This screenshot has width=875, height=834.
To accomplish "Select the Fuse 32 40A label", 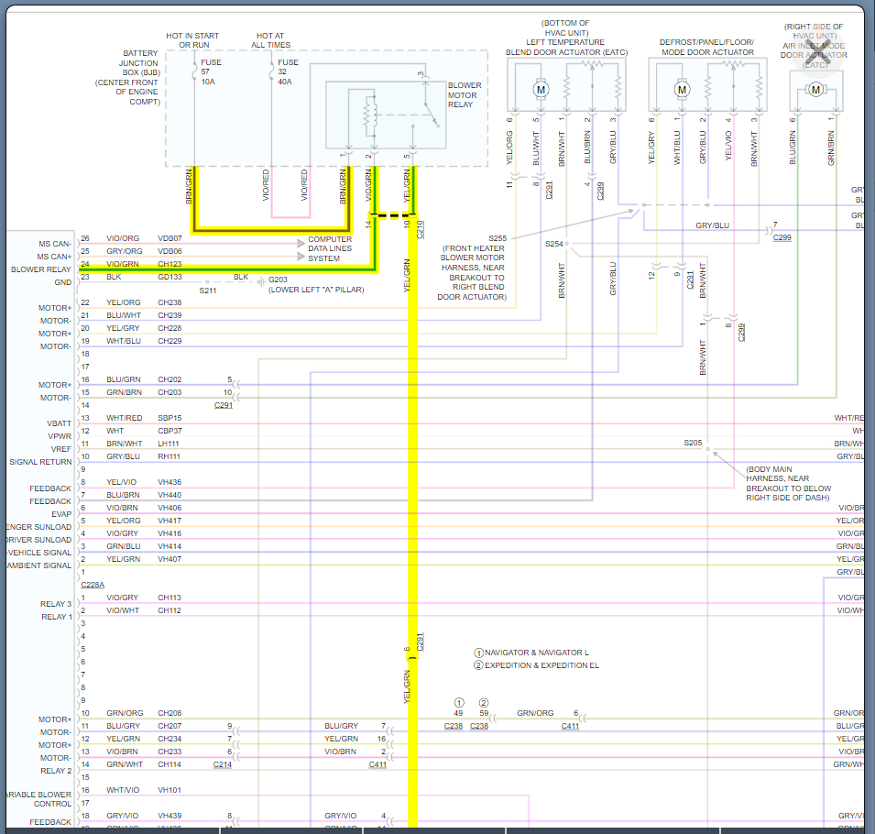I will [288, 72].
